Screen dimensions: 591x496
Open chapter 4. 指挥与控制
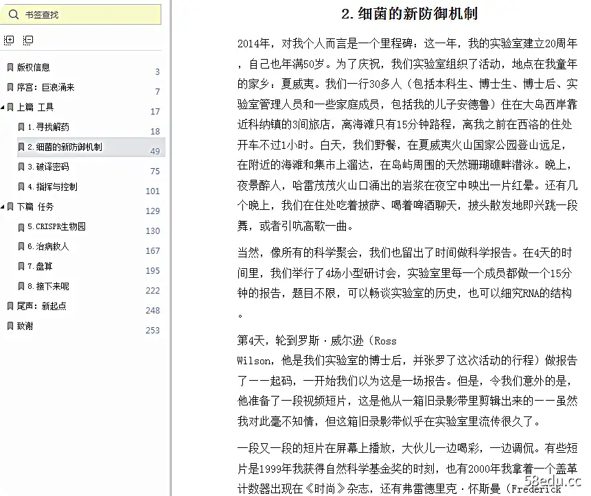click(x=52, y=187)
